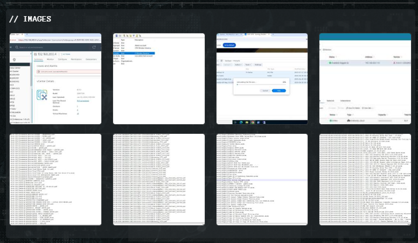The height and width of the screenshot is (243, 418).
Task: Open the bottom-right log listing thumbnail
Action: click(365, 179)
